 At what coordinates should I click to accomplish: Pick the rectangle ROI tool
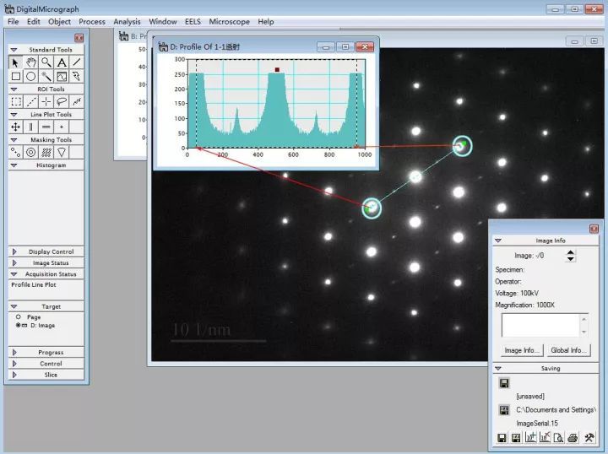pos(16,101)
